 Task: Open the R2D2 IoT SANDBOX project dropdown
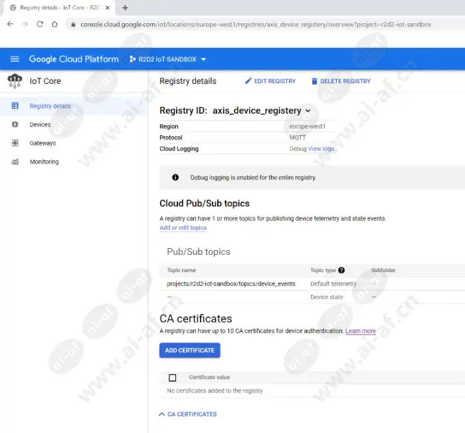click(168, 59)
